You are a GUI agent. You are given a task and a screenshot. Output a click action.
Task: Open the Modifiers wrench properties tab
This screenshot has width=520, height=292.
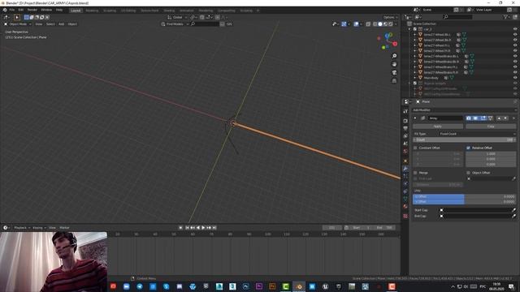coord(405,169)
